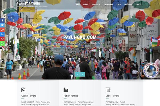Click the Google Plus share icon

coord(2,30)
